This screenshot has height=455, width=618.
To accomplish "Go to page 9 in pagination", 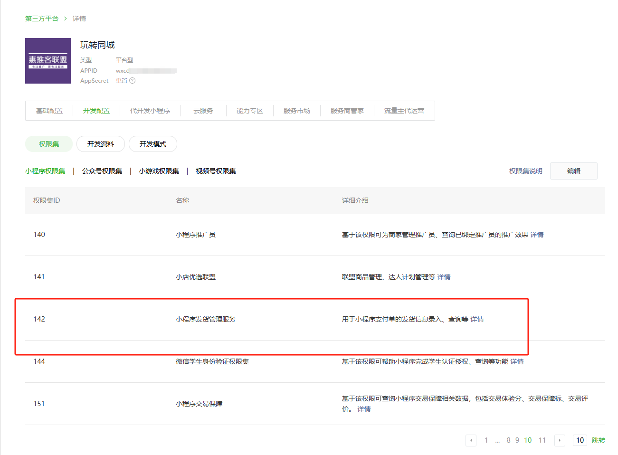I will coord(517,440).
